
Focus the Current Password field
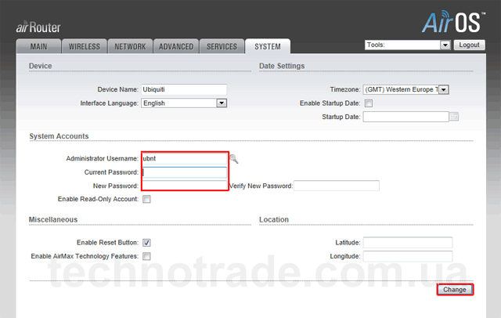tap(184, 172)
